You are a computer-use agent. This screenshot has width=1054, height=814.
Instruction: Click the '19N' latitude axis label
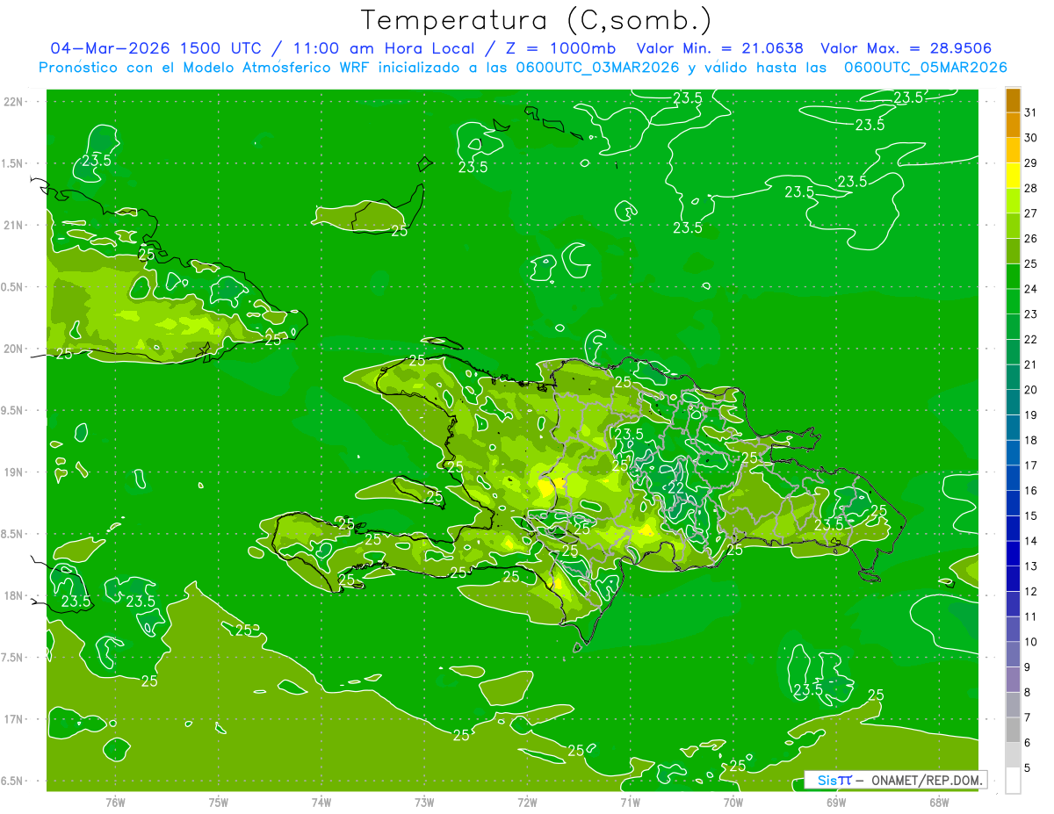point(13,472)
